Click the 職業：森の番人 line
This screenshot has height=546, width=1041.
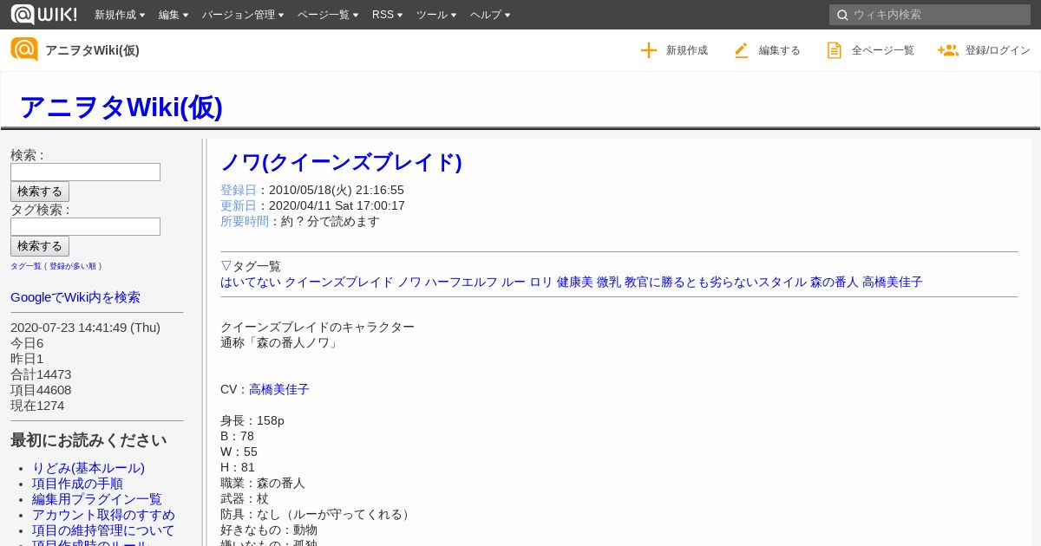click(263, 483)
